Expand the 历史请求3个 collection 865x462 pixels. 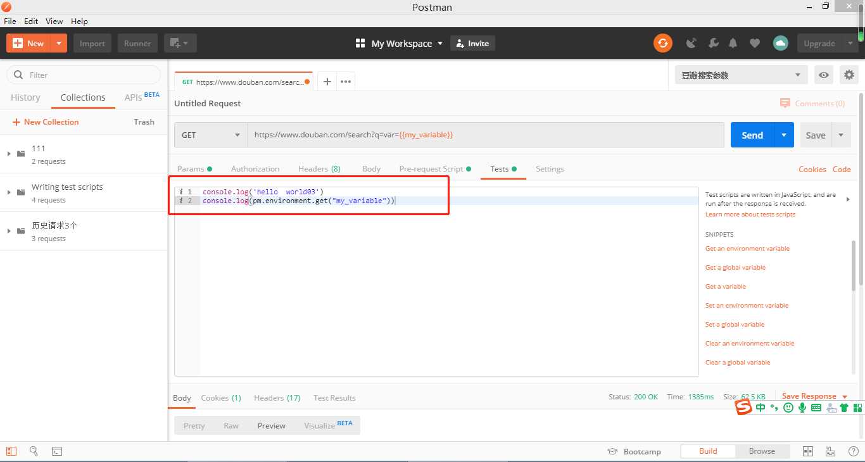(x=9, y=231)
